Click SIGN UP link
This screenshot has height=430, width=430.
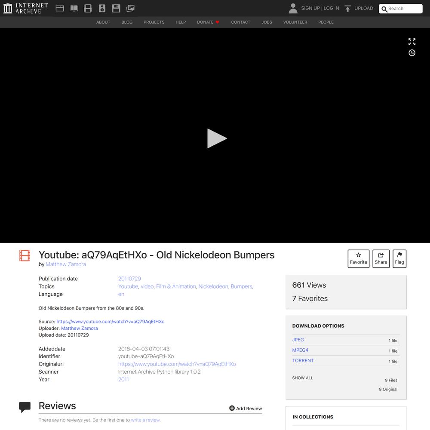pos(310,8)
